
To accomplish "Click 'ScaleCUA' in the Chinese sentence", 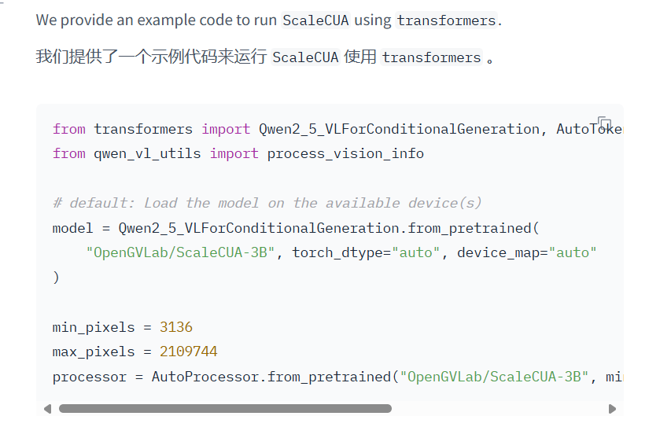I will (305, 57).
